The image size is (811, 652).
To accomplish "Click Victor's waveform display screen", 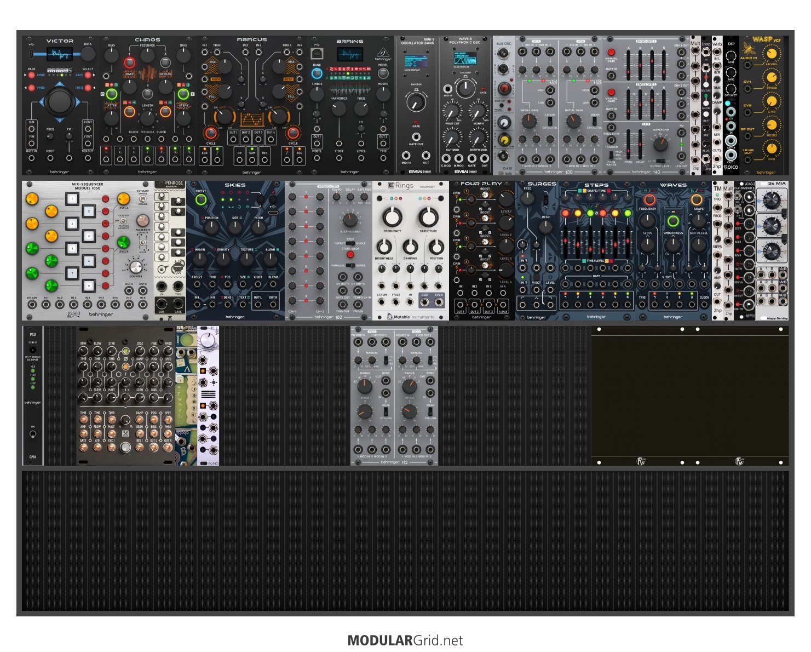I will tap(59, 54).
